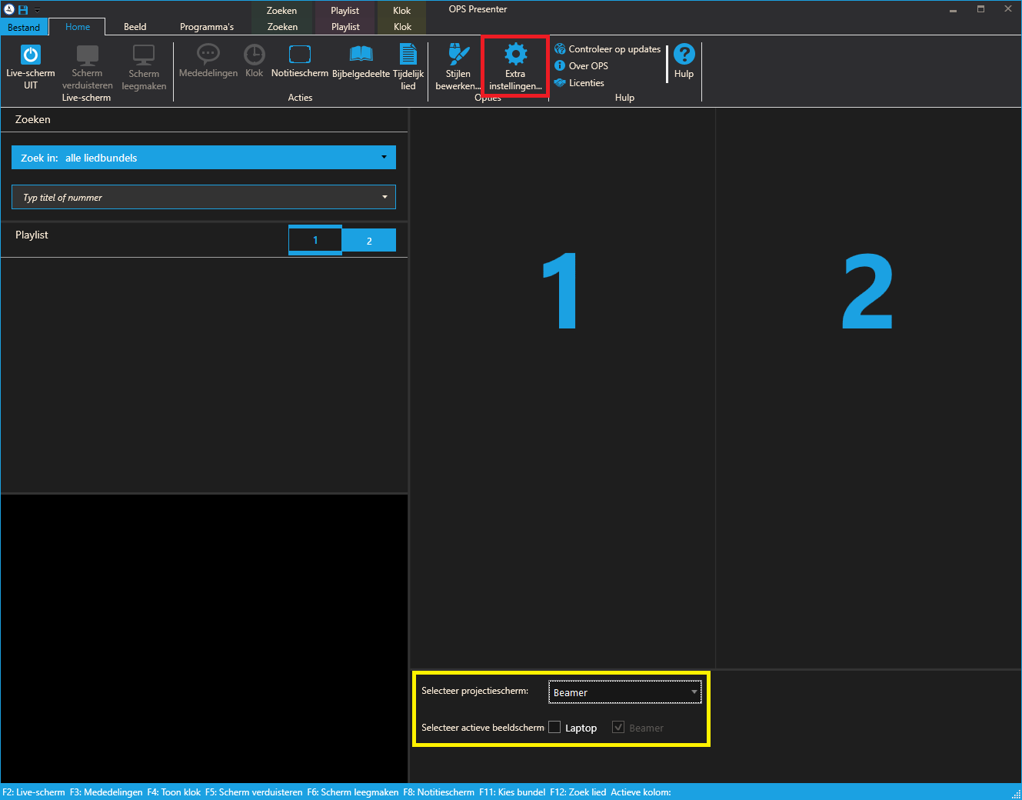Click the 'Actieve kolom:' status bar text

point(641,792)
